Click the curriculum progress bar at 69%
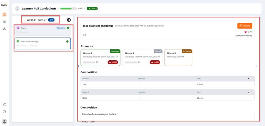 (68, 9)
